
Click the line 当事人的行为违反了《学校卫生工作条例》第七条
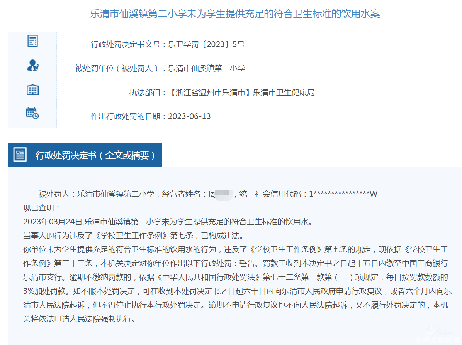[133, 236]
